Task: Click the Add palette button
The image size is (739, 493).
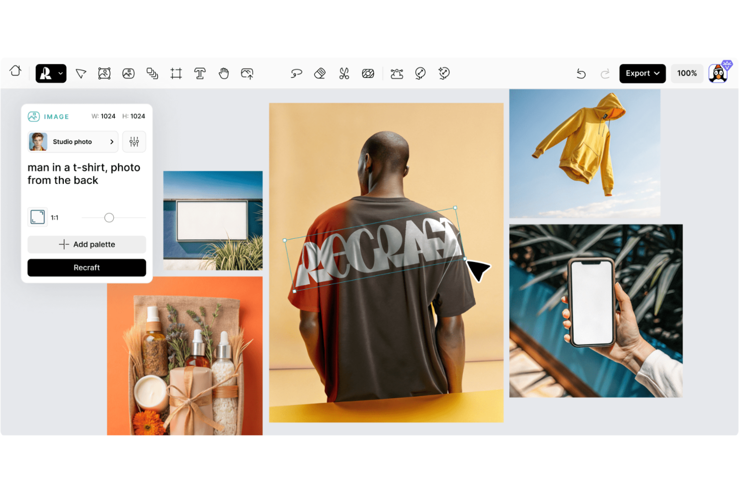Action: click(x=87, y=244)
